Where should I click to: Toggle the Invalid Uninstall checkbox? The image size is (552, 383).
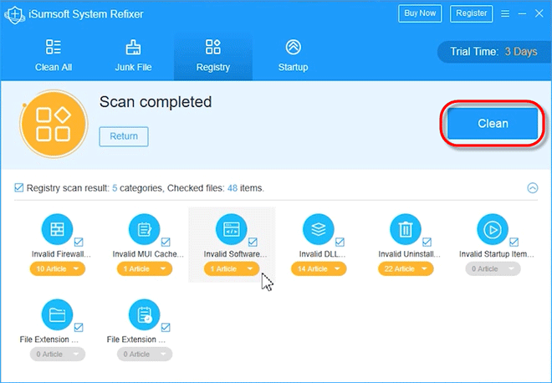(427, 243)
